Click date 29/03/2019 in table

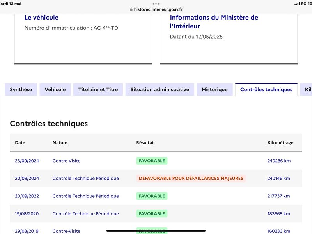click(27, 231)
